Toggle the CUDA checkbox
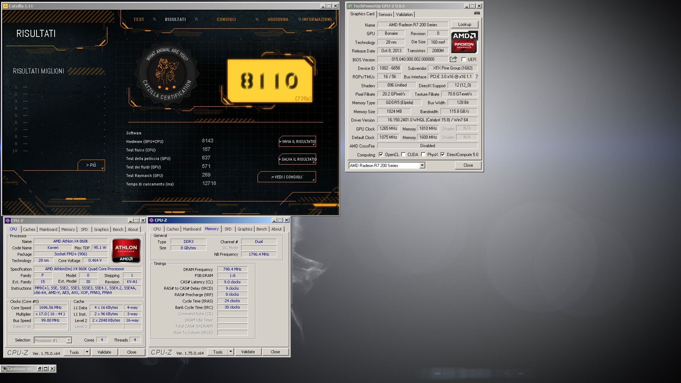Viewport: 681px width, 383px height. pos(403,155)
